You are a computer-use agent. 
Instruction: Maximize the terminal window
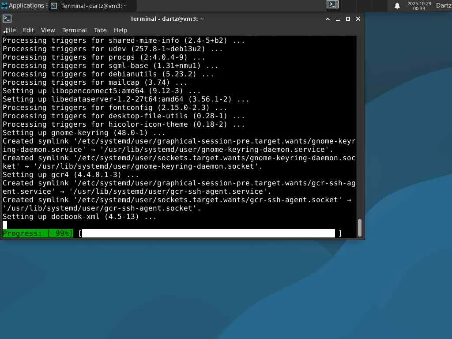click(x=348, y=19)
